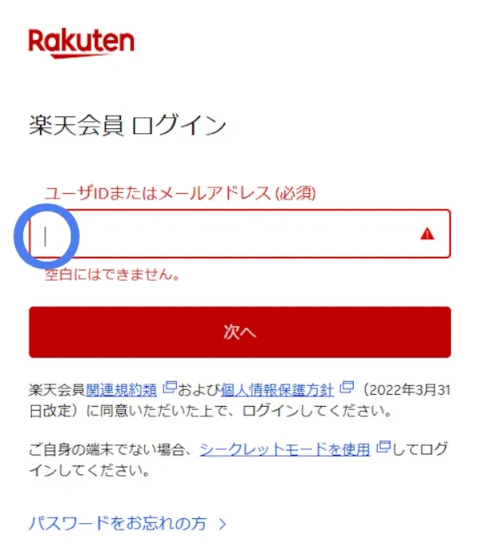This screenshot has width=478, height=551.
Task: Click external-link icon after シークレットモードを使用
Action: (383, 447)
